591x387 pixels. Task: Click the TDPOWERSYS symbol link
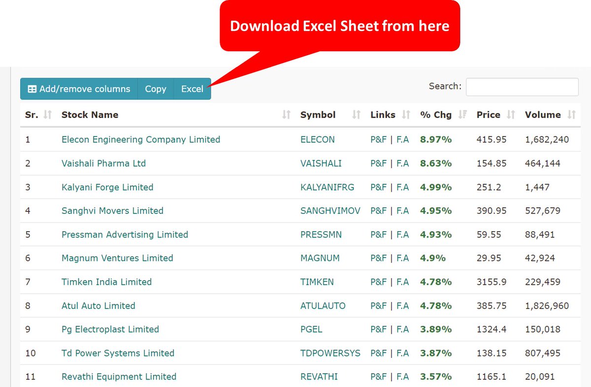(x=330, y=353)
